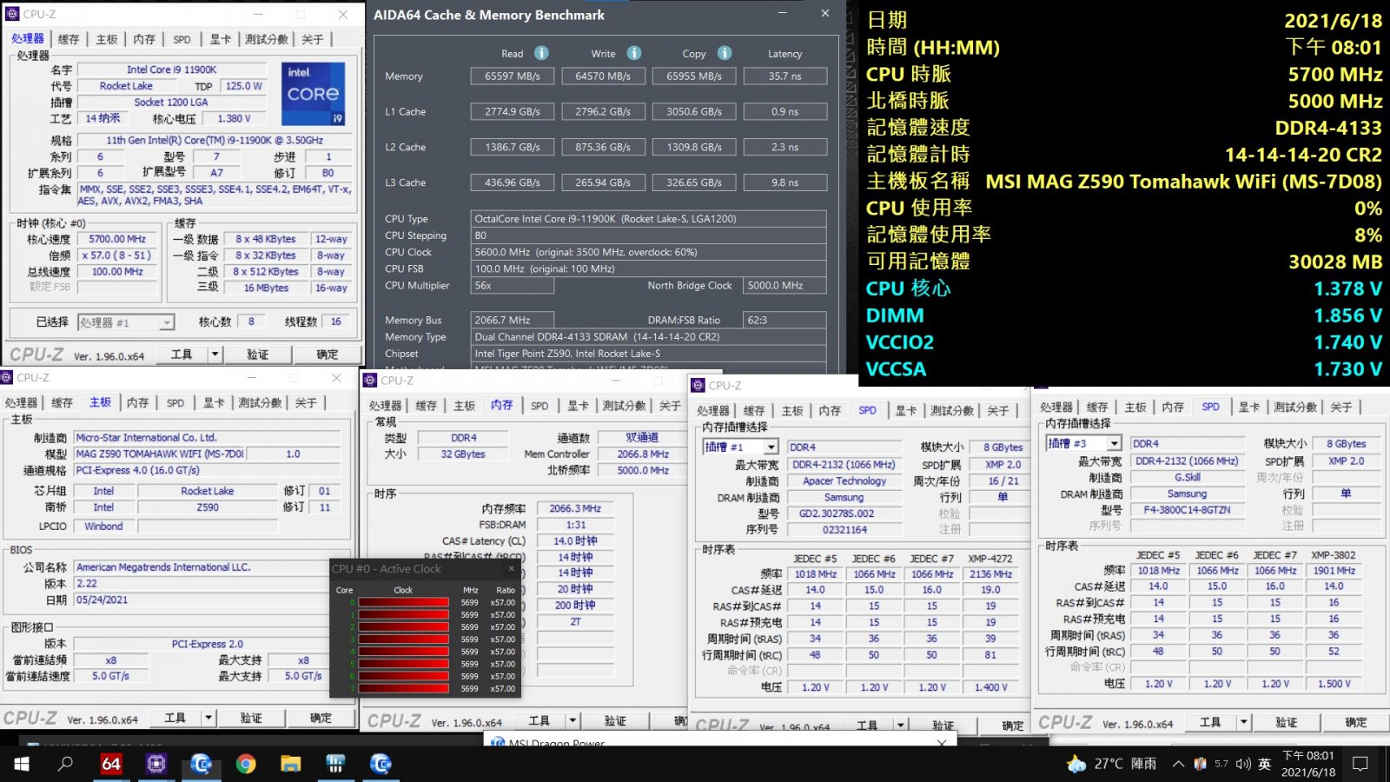Screen dimensions: 1390x782
Task: Open the notification center icon
Action: (x=1360, y=764)
